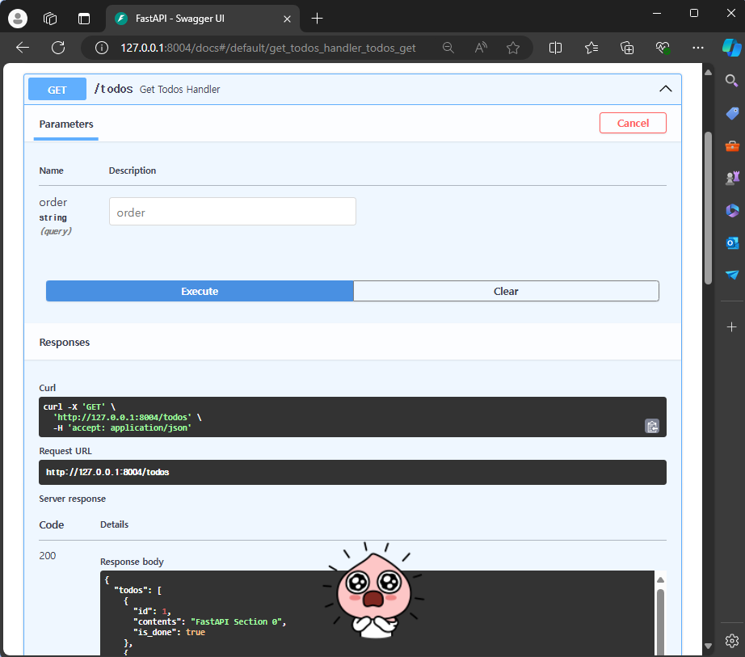Click the Responses section heading

coord(64,343)
